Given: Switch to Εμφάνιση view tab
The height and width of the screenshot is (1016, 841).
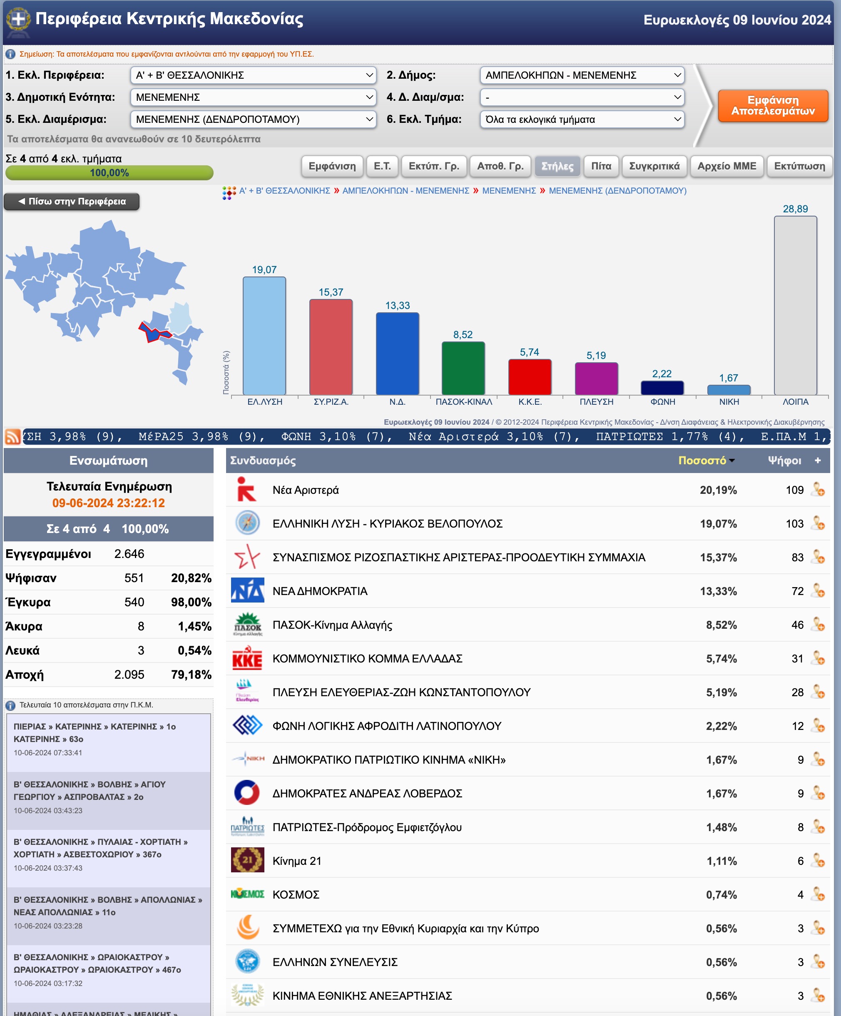Looking at the screenshot, I should tap(332, 166).
